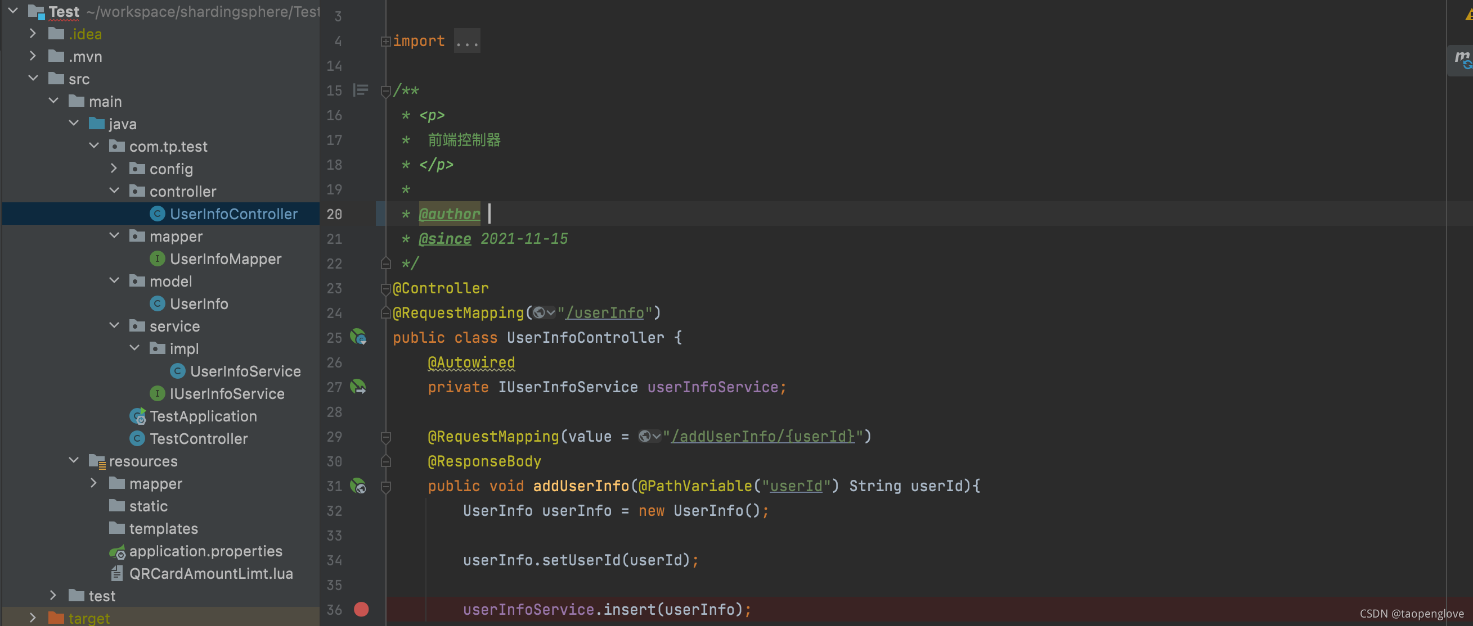Collapse the controller package folder

coord(114,190)
